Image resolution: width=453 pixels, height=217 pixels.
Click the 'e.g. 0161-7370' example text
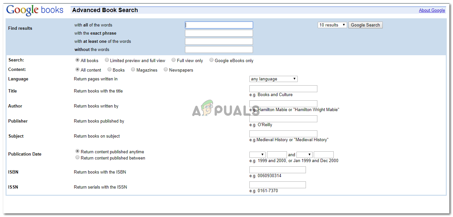click(x=263, y=191)
